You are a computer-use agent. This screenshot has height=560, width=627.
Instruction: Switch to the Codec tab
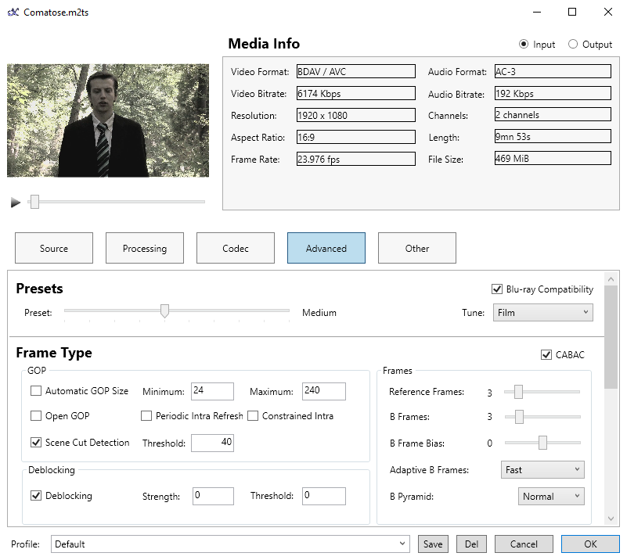click(x=236, y=249)
